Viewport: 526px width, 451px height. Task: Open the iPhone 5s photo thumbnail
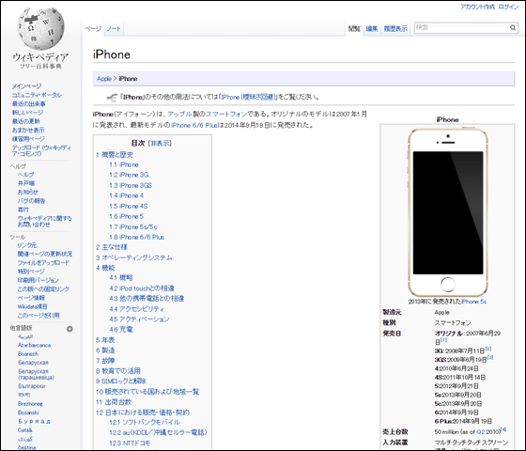(447, 212)
